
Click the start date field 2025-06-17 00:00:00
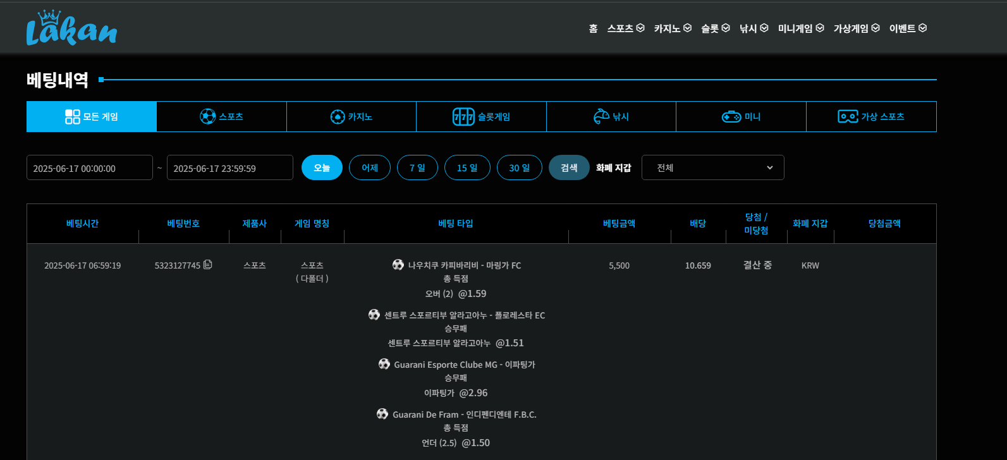(90, 168)
